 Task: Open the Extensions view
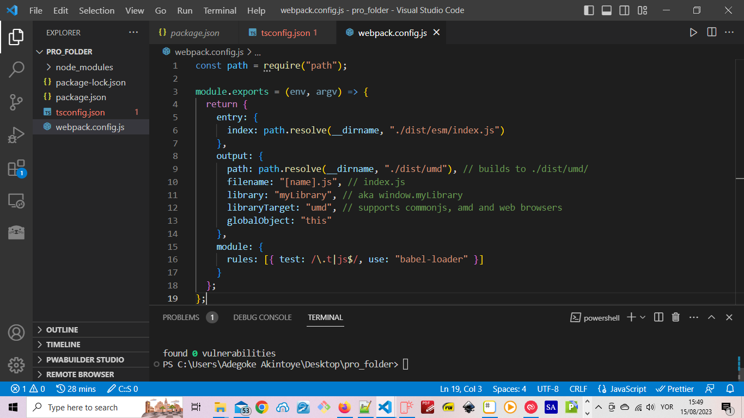pyautogui.click(x=16, y=168)
